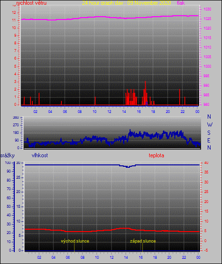Click the sunrise marker line below východ slunce
Image resolution: width=222 pixels, height=264 pixels.
point(74,247)
